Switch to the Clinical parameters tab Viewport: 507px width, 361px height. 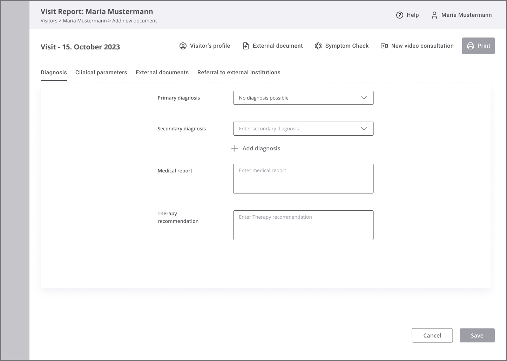[x=101, y=73]
